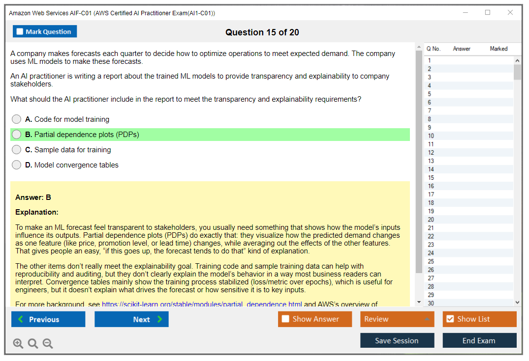
Task: Jump to question 18 in the list
Action: (x=431, y=203)
